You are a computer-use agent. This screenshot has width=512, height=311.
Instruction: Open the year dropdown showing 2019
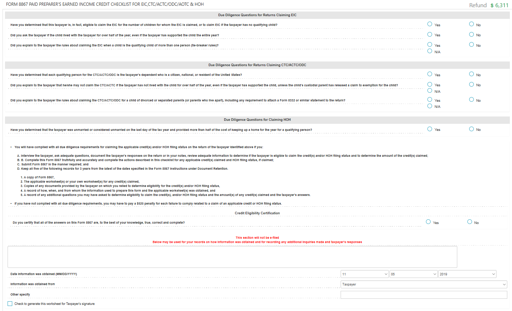(x=467, y=274)
